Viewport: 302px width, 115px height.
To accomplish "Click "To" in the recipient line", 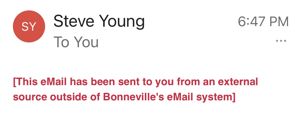I will point(61,42).
